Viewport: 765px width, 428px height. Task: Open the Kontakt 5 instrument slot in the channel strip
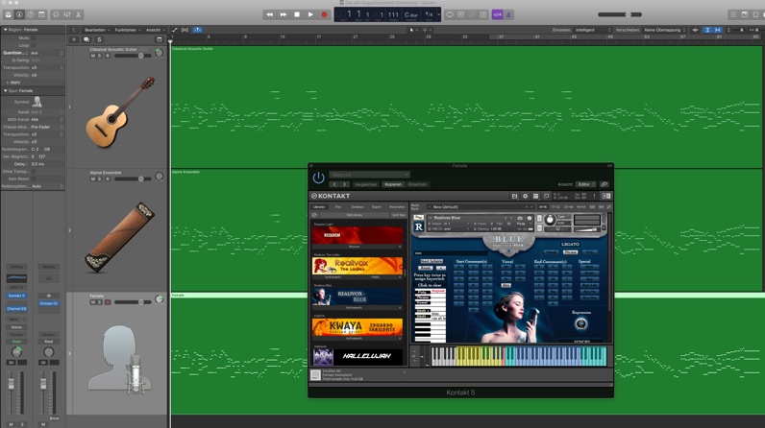tap(16, 296)
